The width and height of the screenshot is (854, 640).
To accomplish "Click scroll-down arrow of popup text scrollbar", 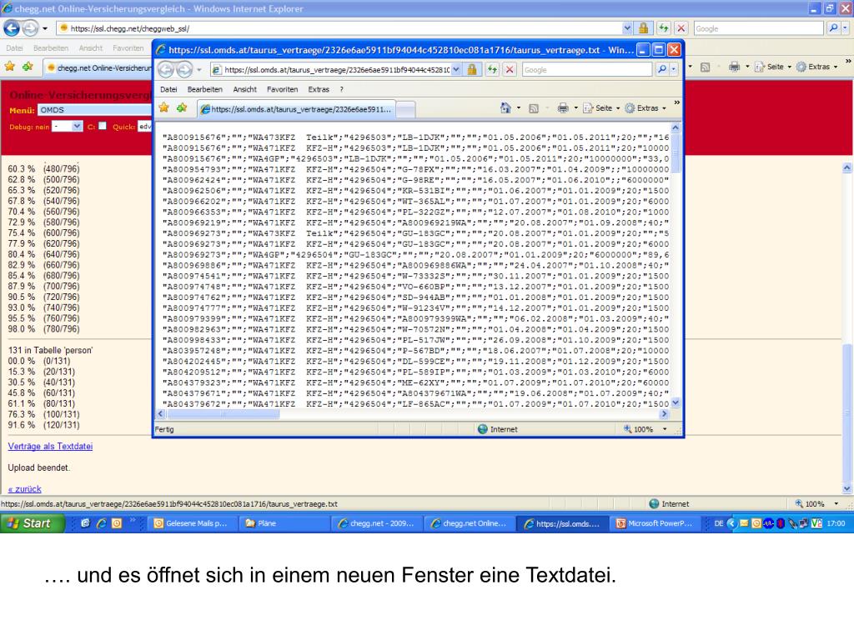I will [x=676, y=402].
